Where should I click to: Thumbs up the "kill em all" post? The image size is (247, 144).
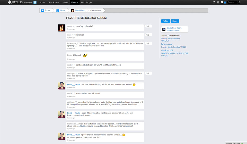coord(148,35)
